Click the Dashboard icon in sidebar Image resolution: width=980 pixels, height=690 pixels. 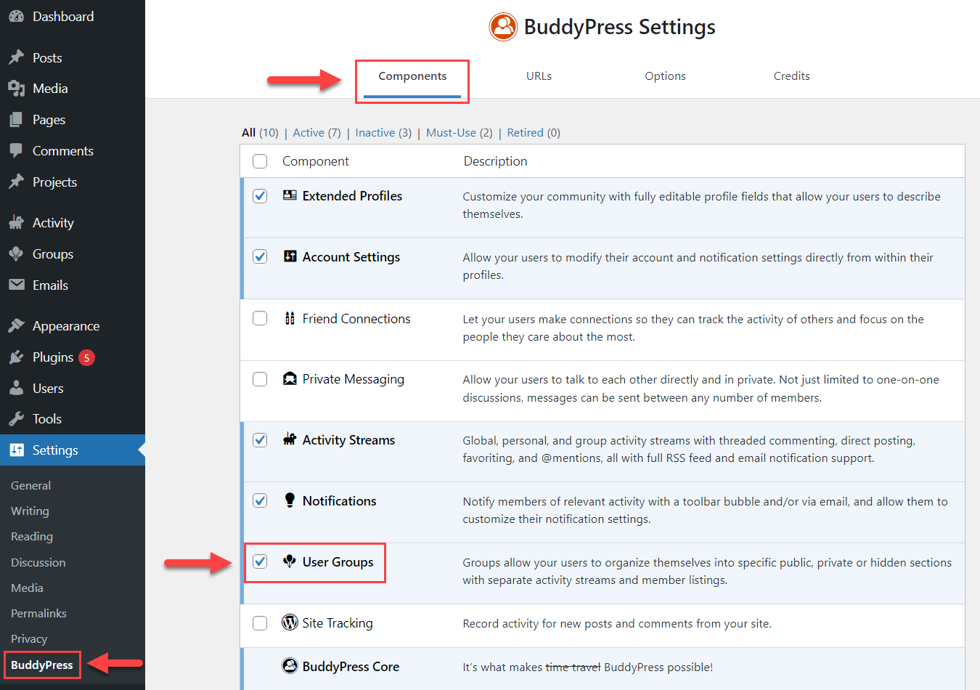[x=16, y=16]
